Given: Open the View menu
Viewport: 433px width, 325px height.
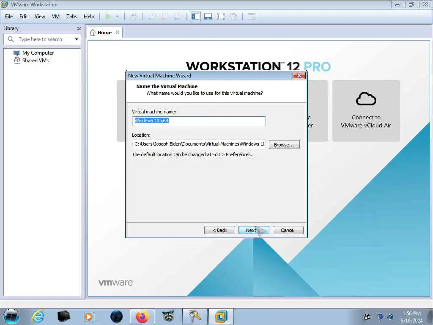Looking at the screenshot, I should pyautogui.click(x=40, y=17).
